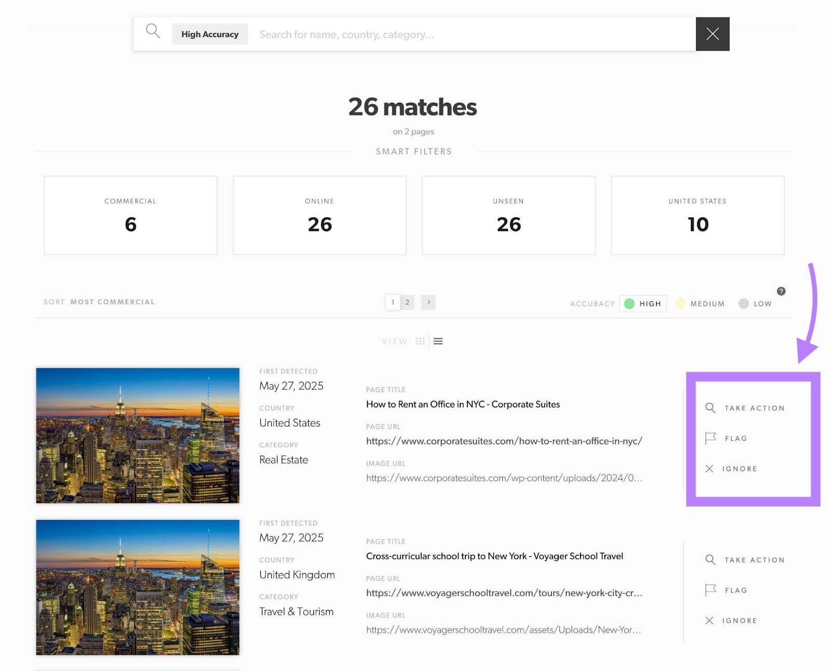Click the search close X icon
Image resolution: width=830 pixels, height=671 pixels.
[x=712, y=34]
